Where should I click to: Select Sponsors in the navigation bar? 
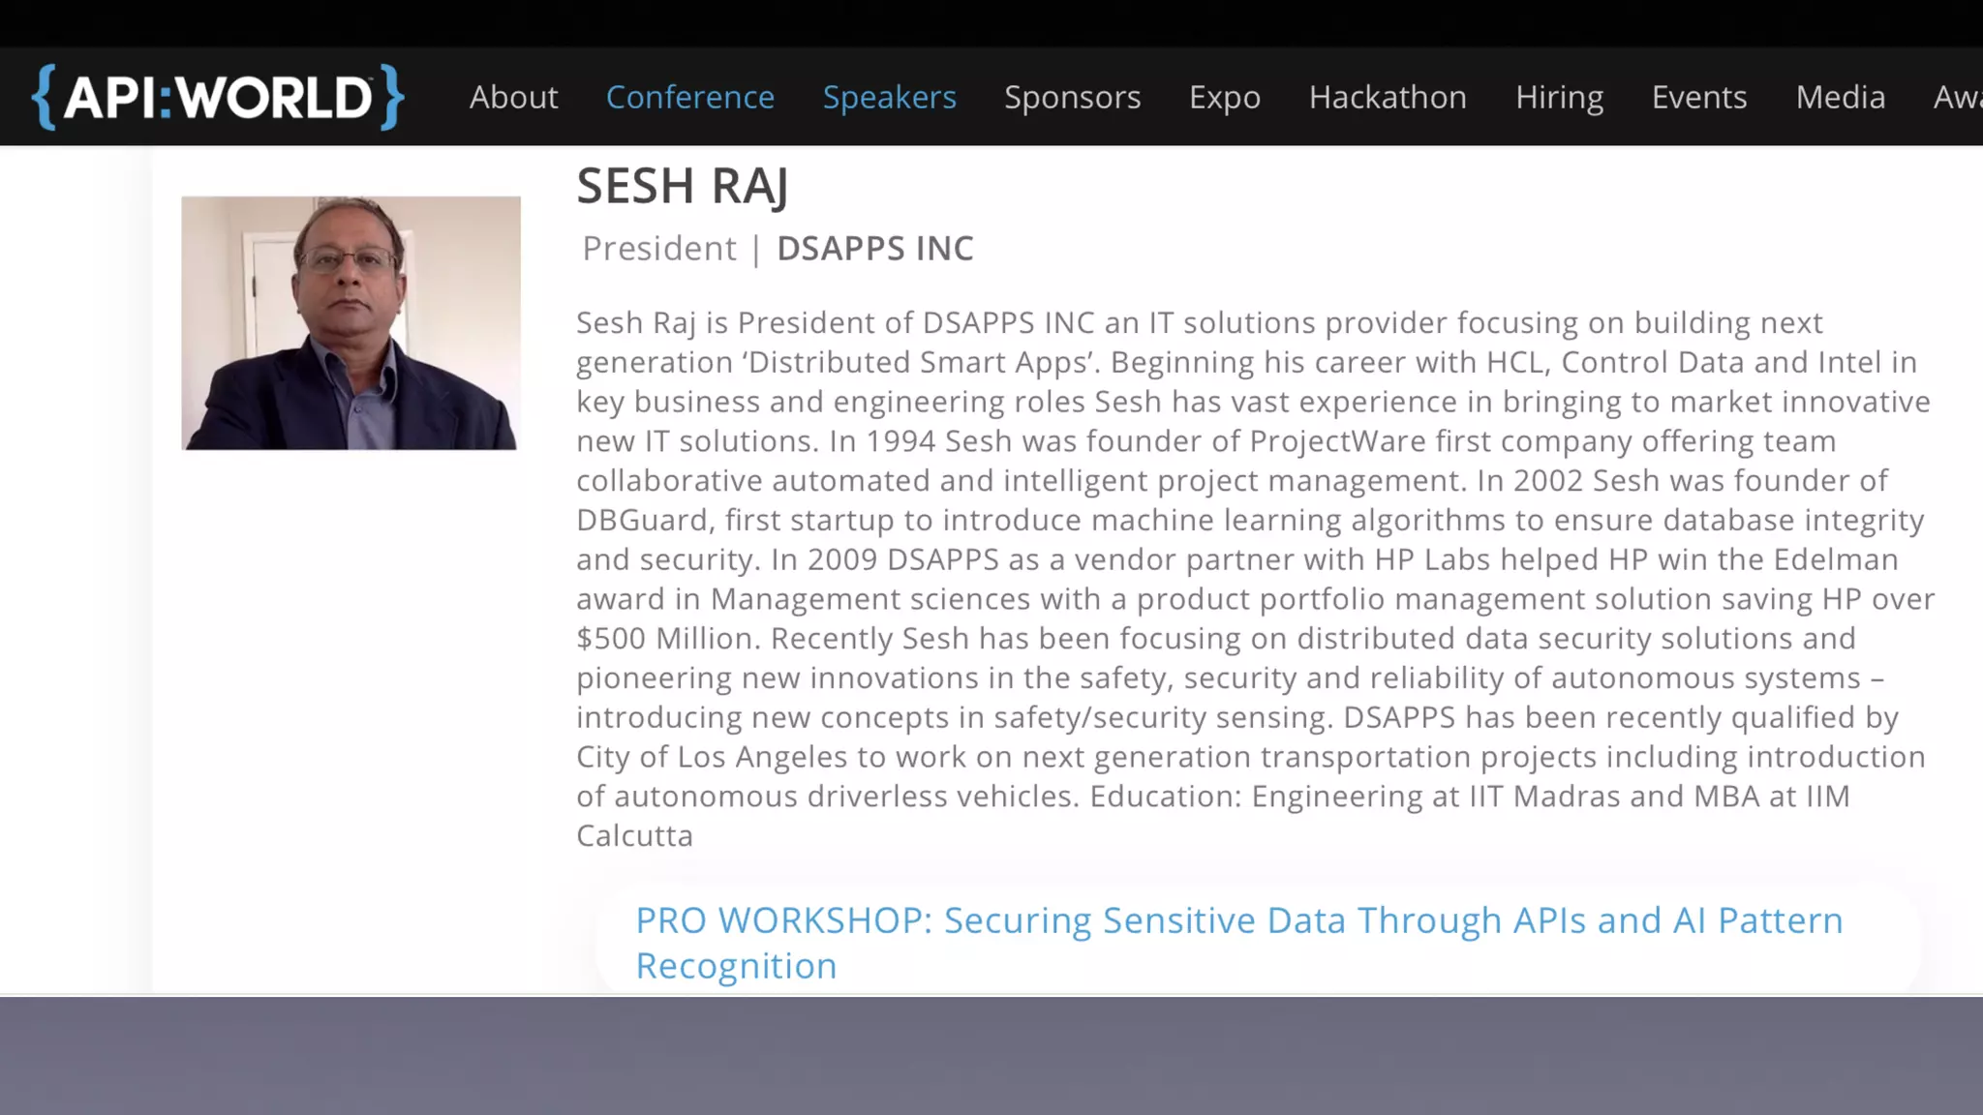pyautogui.click(x=1072, y=97)
